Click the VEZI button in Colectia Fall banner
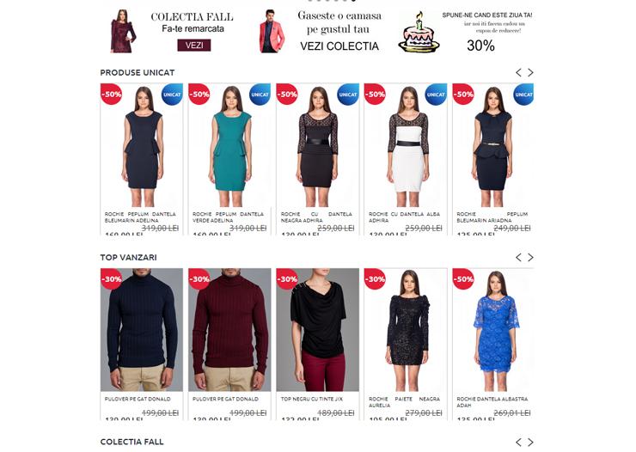 [194, 45]
